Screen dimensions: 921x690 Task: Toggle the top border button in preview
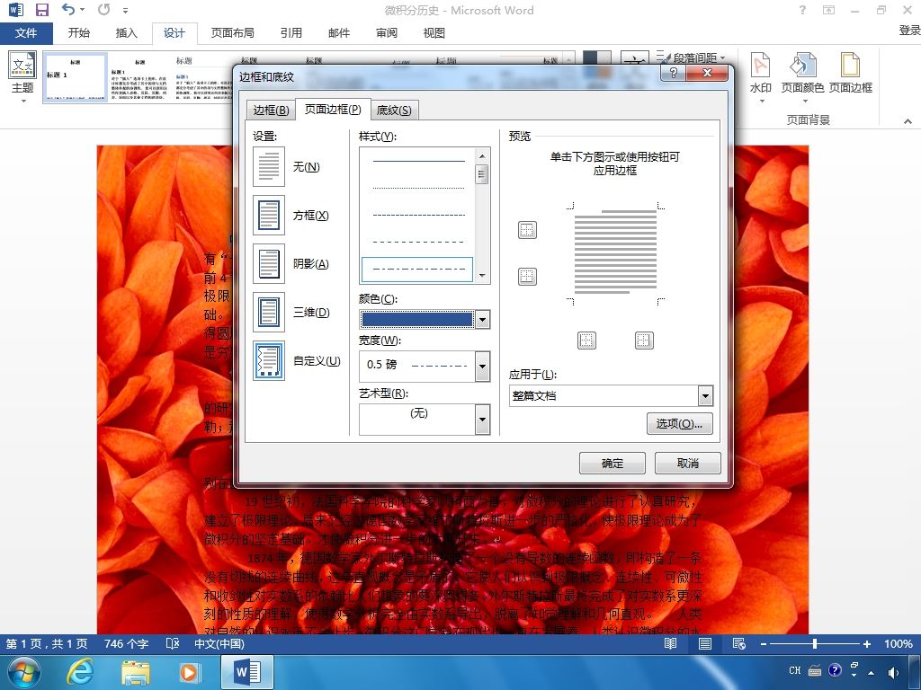527,230
